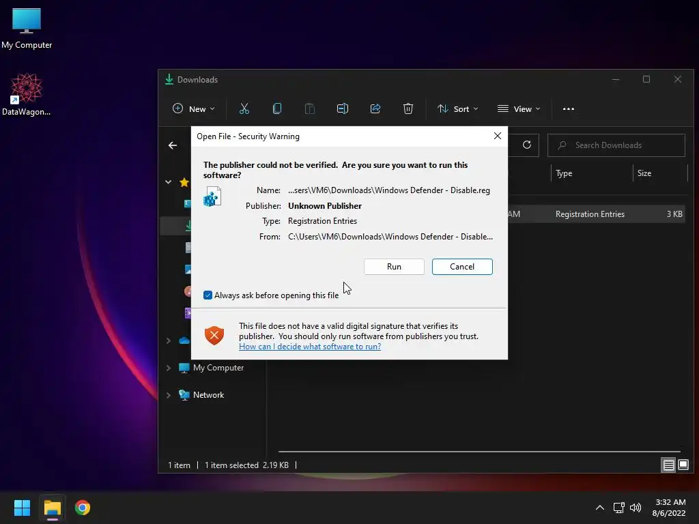Click the orange shield warning icon
The width and height of the screenshot is (699, 524).
tap(214, 335)
